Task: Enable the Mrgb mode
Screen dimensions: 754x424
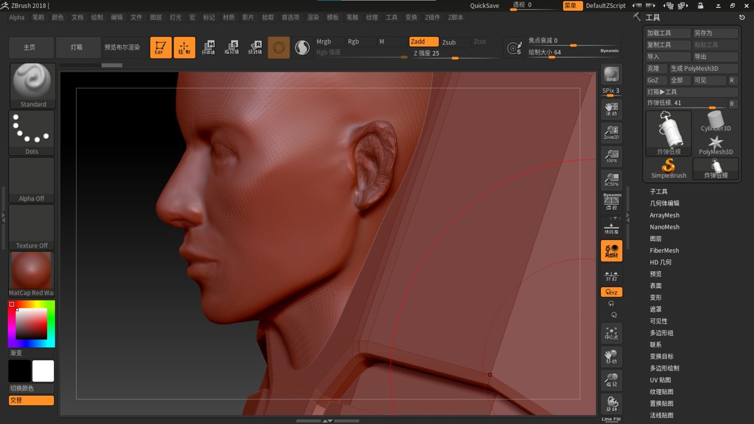Action: tap(330, 41)
